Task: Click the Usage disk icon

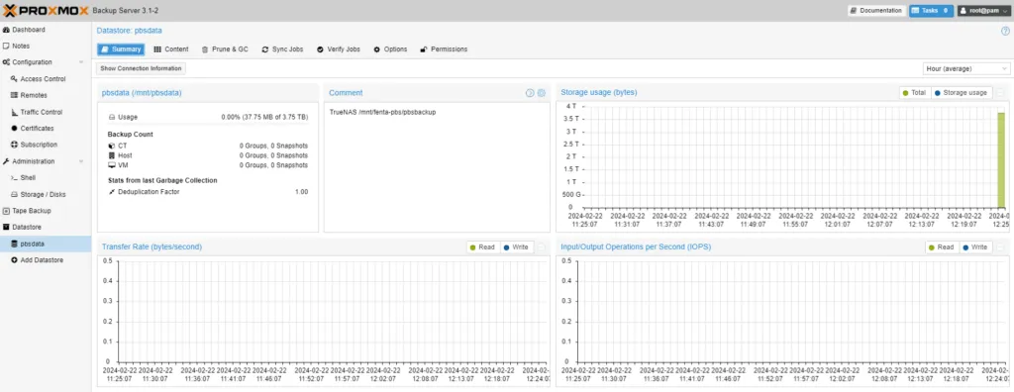Action: [112, 117]
